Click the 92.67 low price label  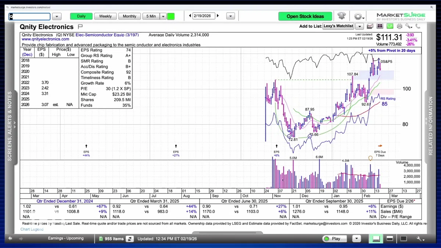coord(366,104)
